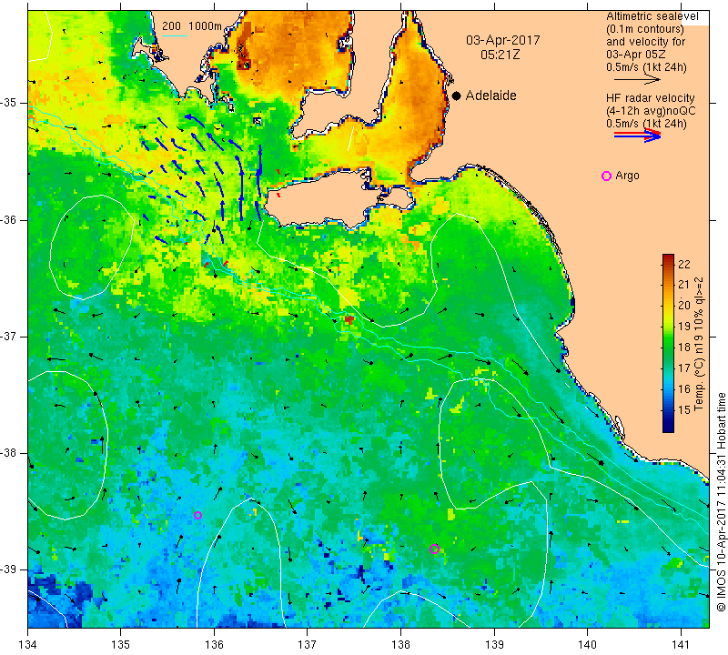Viewport: 728px width, 655px height.
Task: Click the longitude axis label '141'
Action: (x=681, y=645)
